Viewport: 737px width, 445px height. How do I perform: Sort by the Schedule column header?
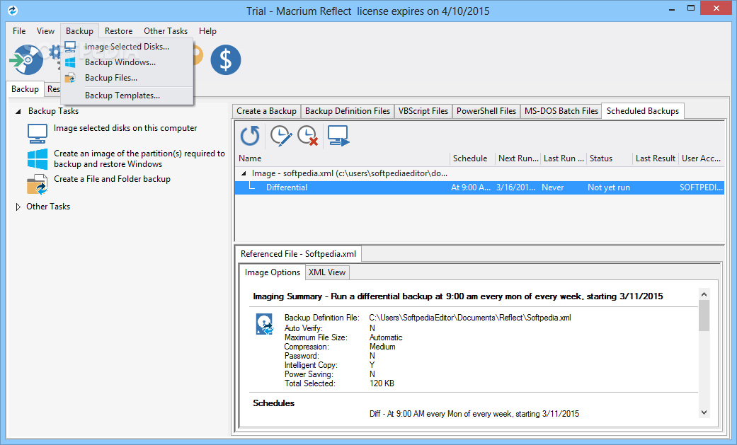473,158
